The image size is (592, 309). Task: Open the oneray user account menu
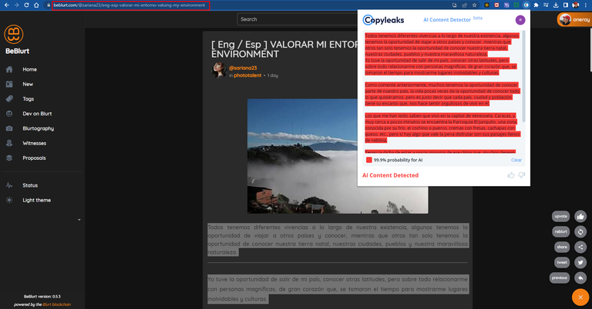point(574,19)
